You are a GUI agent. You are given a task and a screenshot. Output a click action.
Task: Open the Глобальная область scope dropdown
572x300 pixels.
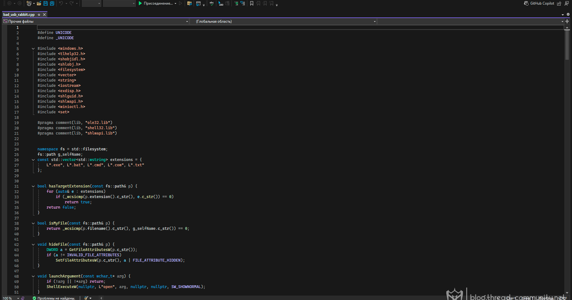coord(375,22)
